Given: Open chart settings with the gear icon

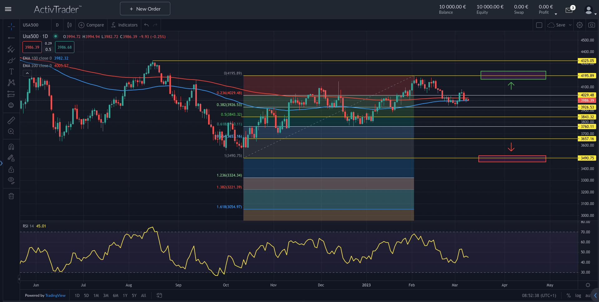Looking at the screenshot, I should pos(580,25).
